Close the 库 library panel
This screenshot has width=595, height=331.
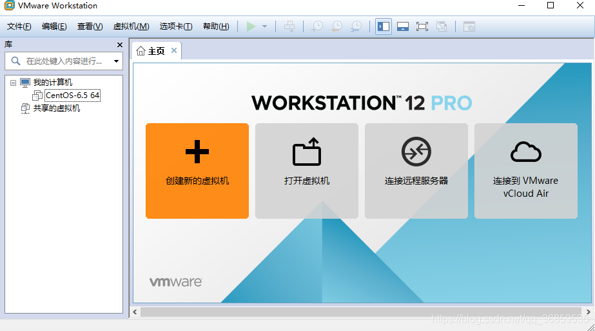click(x=120, y=45)
